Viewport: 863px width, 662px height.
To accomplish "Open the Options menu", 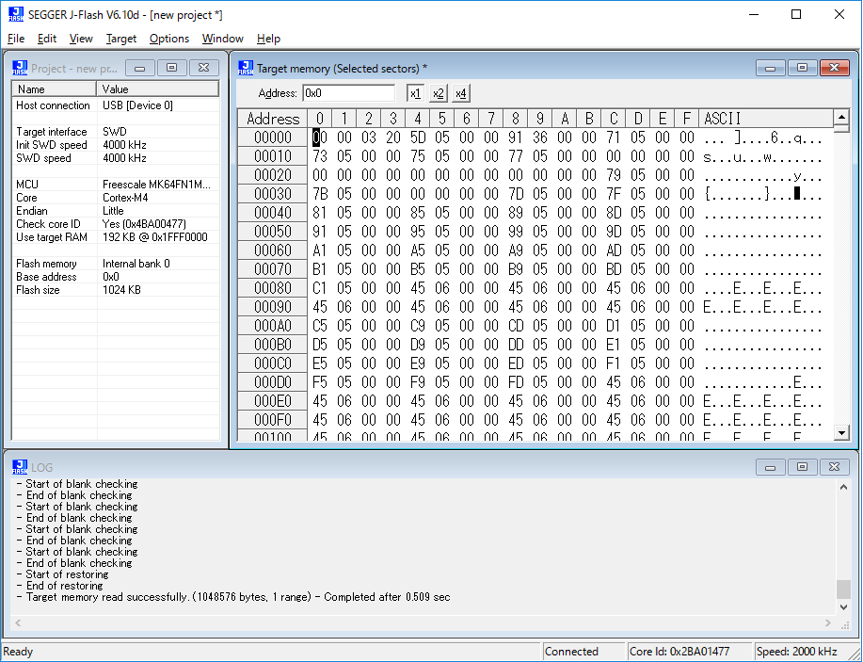I will (169, 39).
